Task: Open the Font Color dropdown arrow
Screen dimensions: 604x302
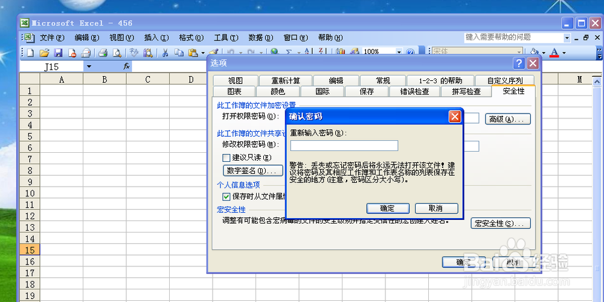Action: point(564,53)
